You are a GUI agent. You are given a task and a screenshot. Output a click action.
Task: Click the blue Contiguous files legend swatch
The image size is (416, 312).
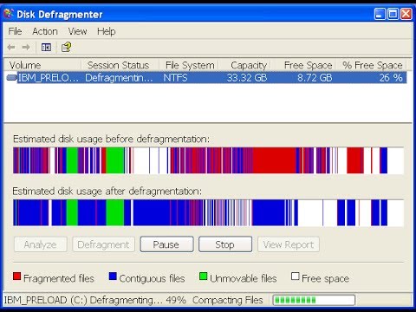coord(113,276)
